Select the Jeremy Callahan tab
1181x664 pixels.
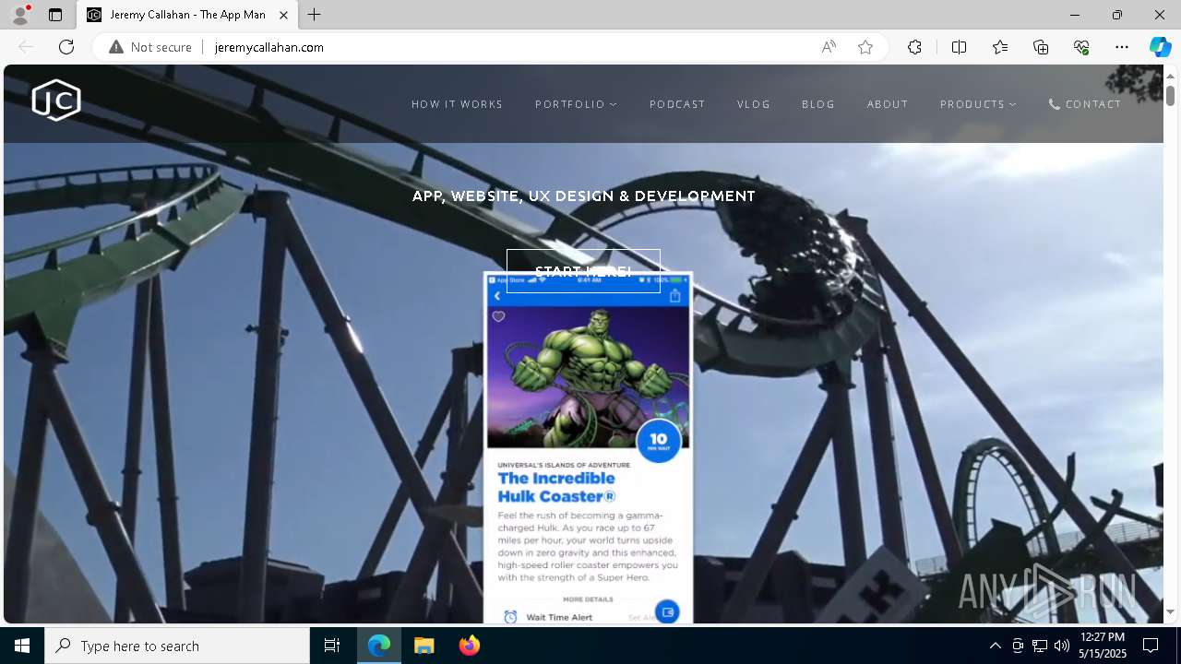pyautogui.click(x=187, y=15)
